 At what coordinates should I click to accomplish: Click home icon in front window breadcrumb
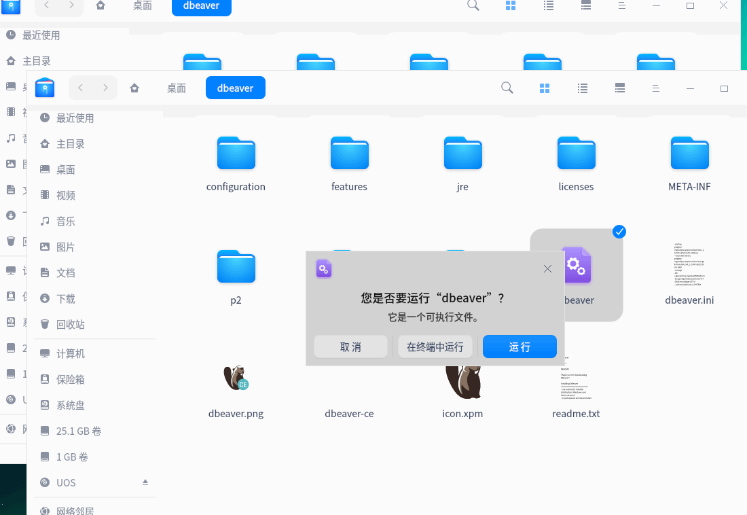(134, 88)
